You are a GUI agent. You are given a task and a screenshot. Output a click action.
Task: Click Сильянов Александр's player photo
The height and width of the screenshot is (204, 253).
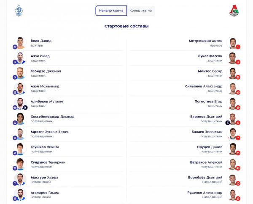pos(232,88)
